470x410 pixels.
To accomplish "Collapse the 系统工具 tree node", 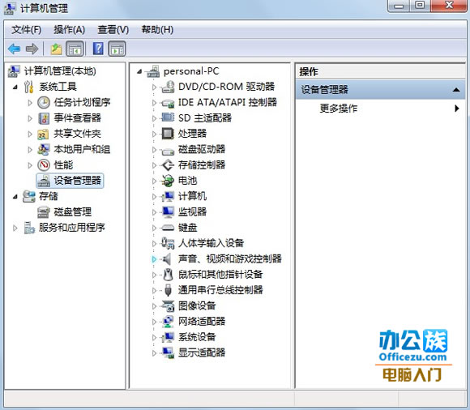I will (x=15, y=88).
